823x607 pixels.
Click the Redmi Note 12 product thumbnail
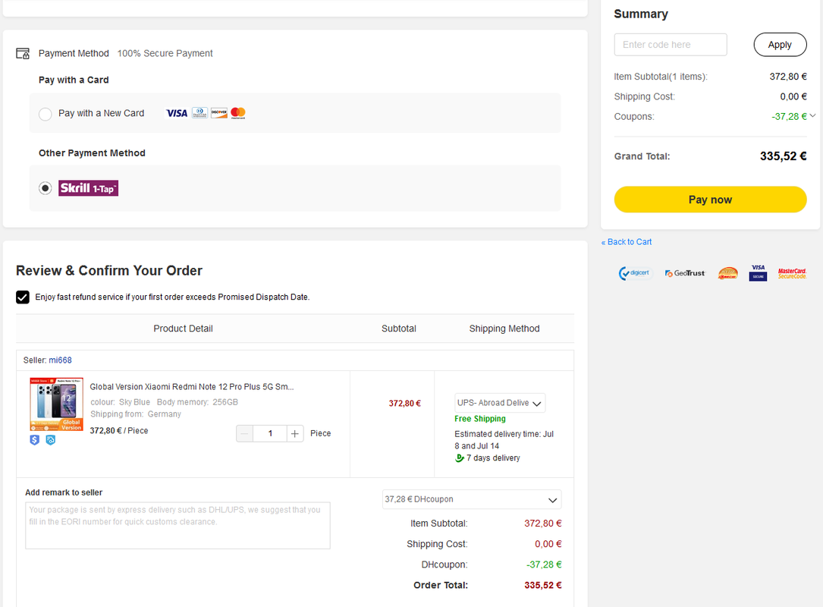[56, 404]
